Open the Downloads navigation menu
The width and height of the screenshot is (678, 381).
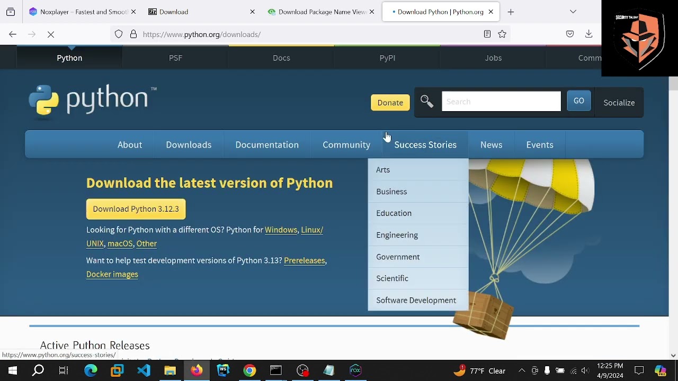tap(189, 144)
